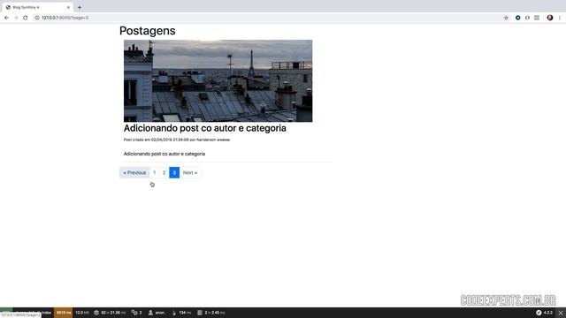The image size is (566, 318).
Task: Open the site info icon in address bar
Action: (x=37, y=18)
